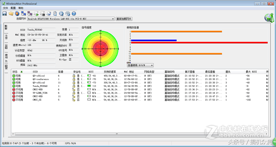The width and height of the screenshot is (276, 147).
Task: Open the 选择网卡 Realtek adapter dropdown
Action: 71,19
